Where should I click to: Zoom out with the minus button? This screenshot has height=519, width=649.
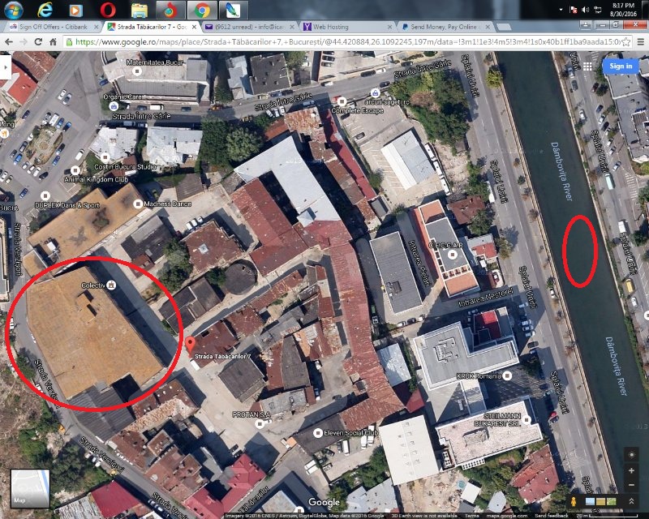click(x=631, y=485)
